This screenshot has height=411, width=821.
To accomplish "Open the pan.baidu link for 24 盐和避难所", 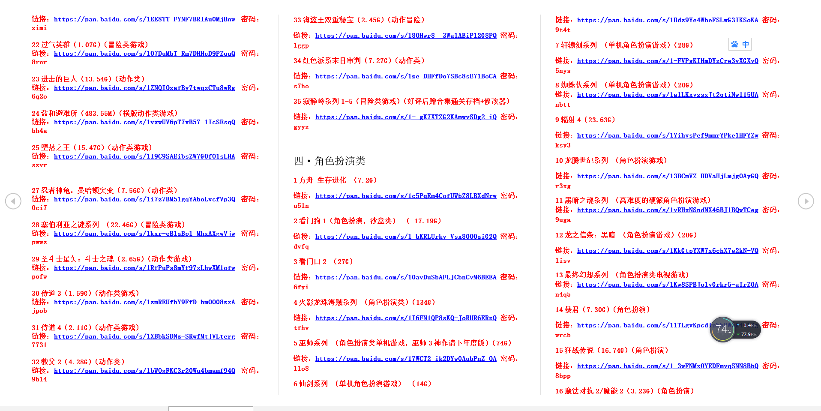I will tap(144, 122).
